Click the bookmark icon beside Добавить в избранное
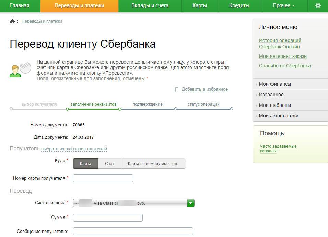The height and width of the screenshot is (237, 328). (177, 90)
